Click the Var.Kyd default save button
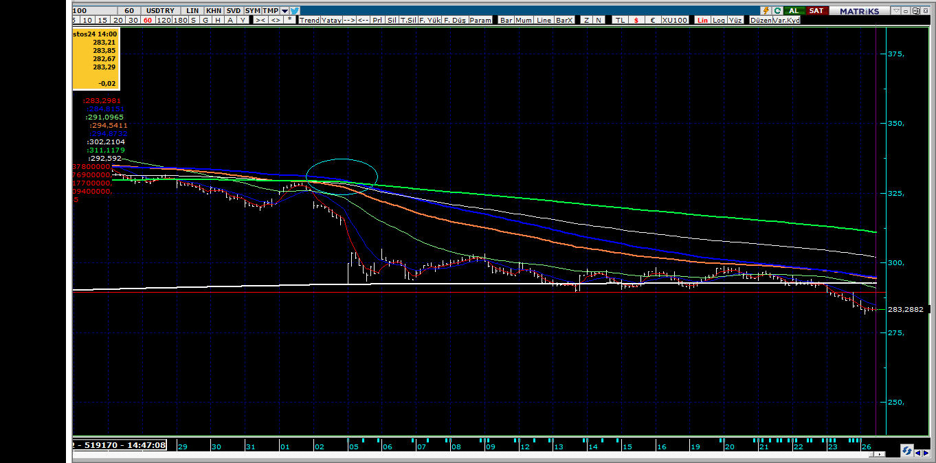936x463 pixels. click(786, 21)
